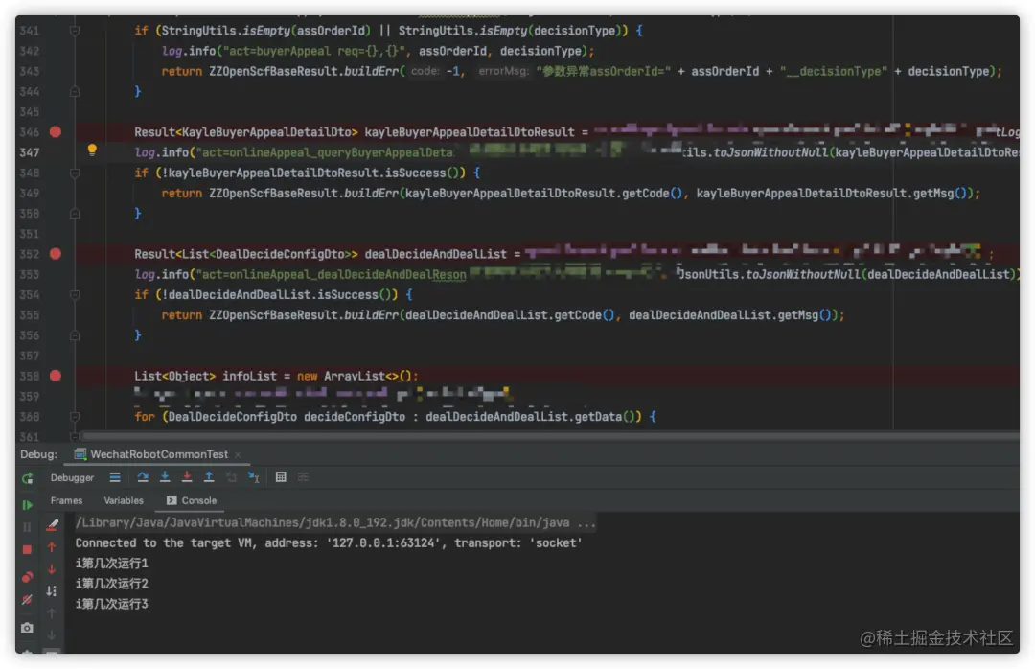Click the Run to Cursor icon

(x=253, y=476)
